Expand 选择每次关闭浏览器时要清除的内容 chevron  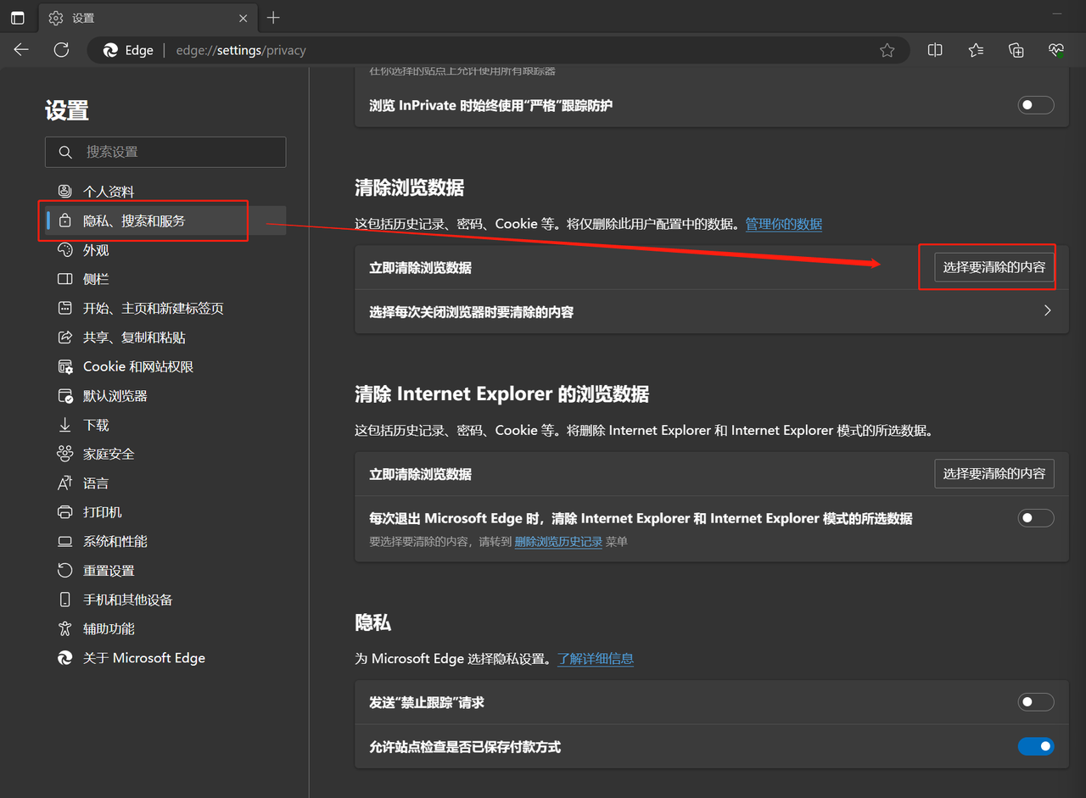pyautogui.click(x=1048, y=311)
